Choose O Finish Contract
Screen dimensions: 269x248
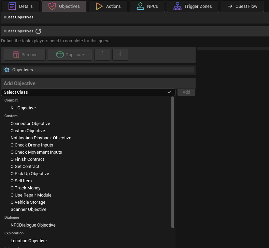(x=27, y=159)
